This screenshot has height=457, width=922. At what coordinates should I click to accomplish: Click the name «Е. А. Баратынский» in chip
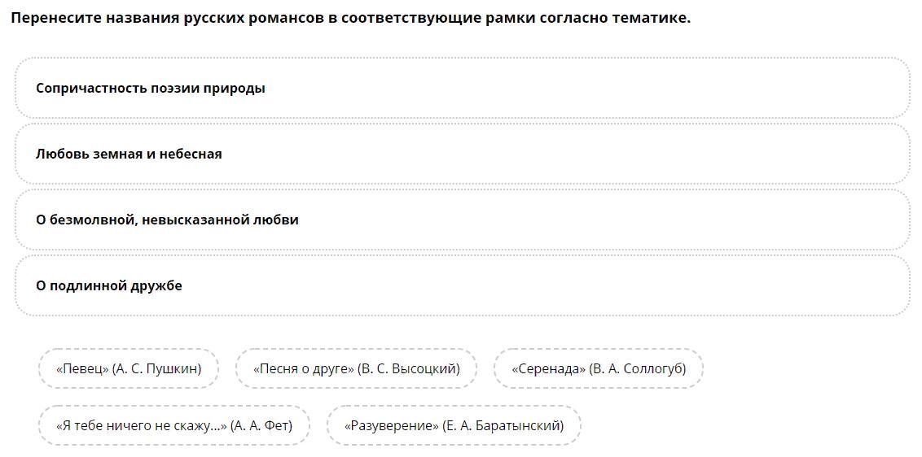[x=505, y=425]
